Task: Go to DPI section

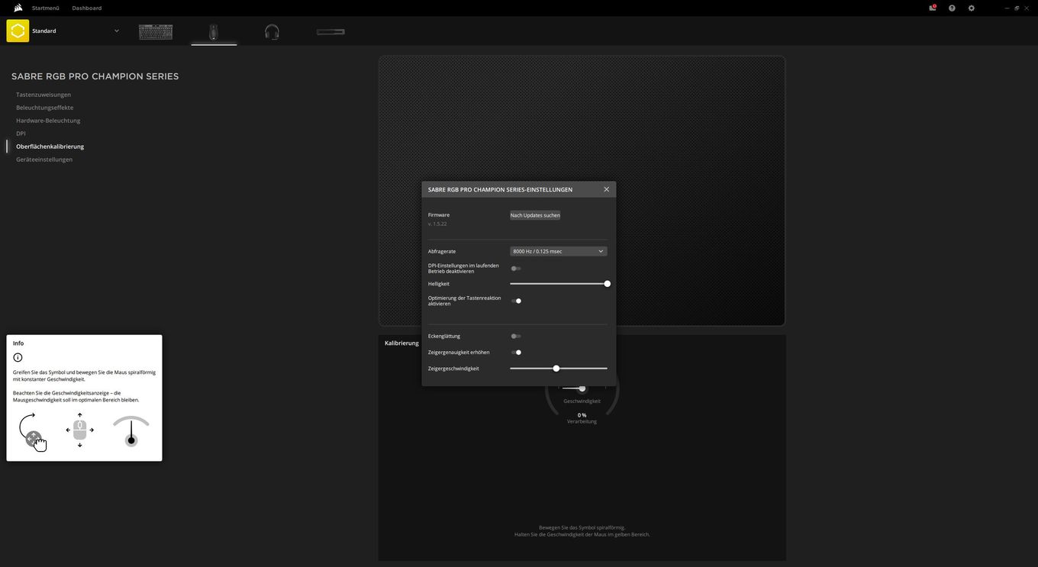Action: 21,134
